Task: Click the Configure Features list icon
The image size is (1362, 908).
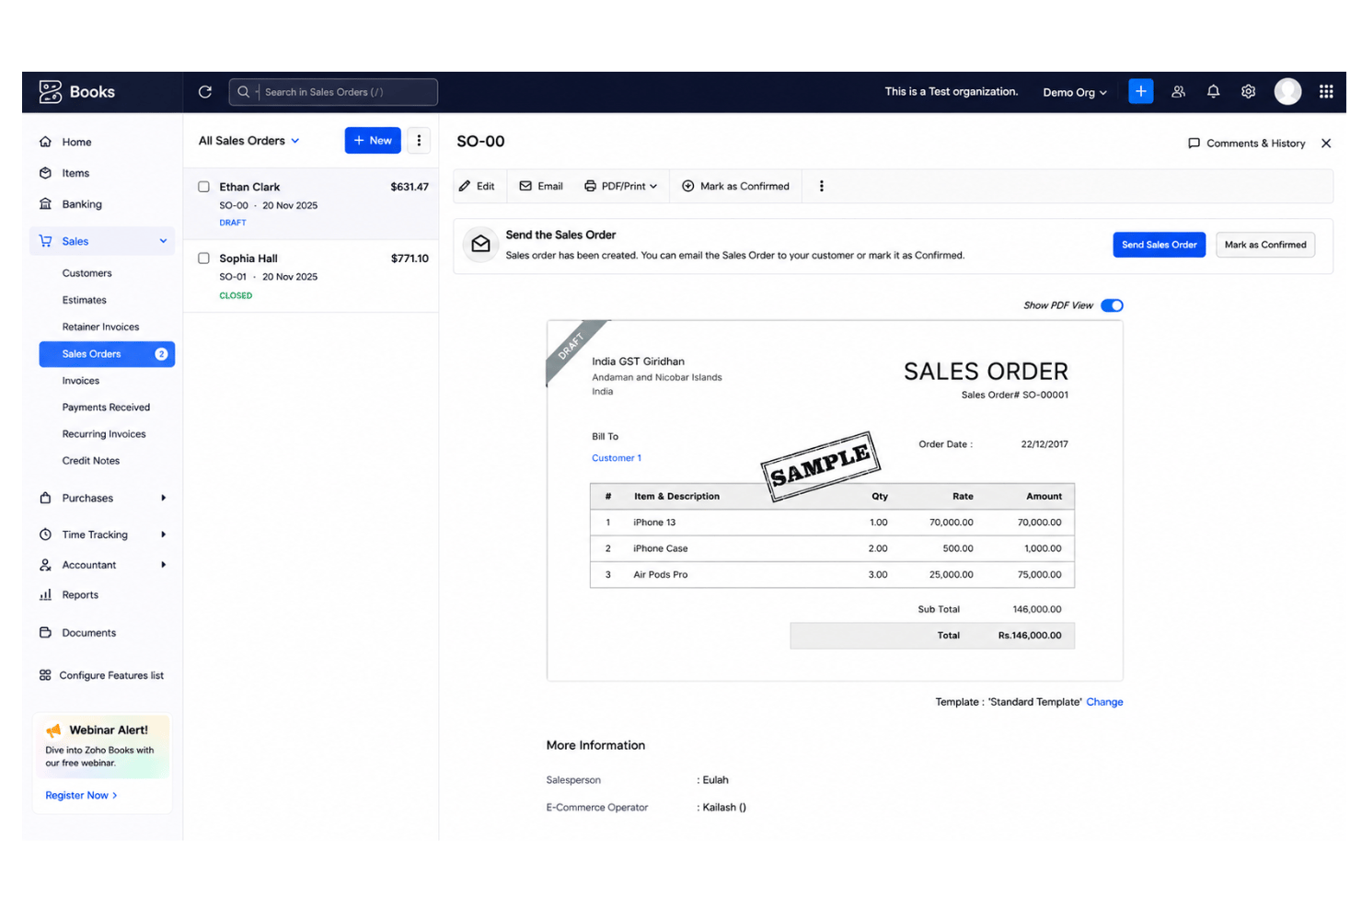Action: (45, 675)
